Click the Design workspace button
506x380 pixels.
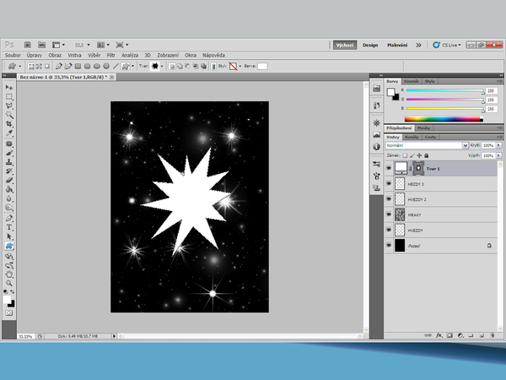coord(370,45)
